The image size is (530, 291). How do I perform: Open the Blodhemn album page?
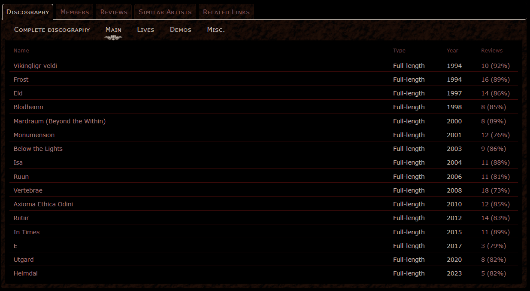click(x=28, y=107)
